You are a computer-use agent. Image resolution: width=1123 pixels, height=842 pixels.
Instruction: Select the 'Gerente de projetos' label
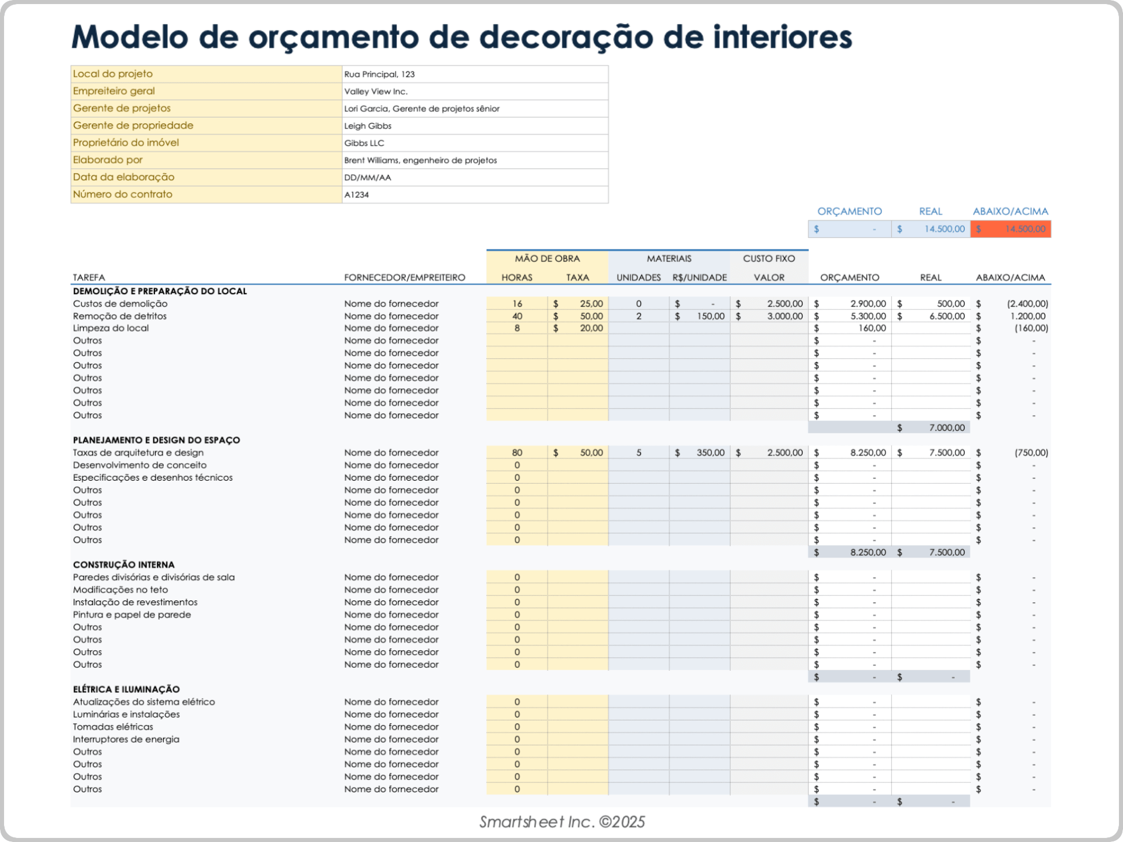tap(206, 109)
